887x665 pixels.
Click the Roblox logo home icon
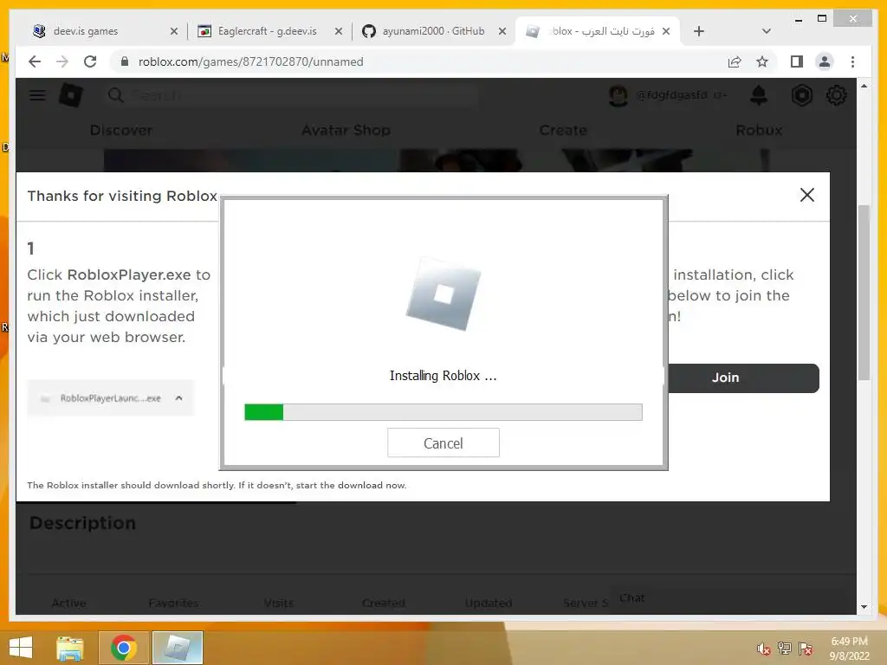[x=71, y=95]
